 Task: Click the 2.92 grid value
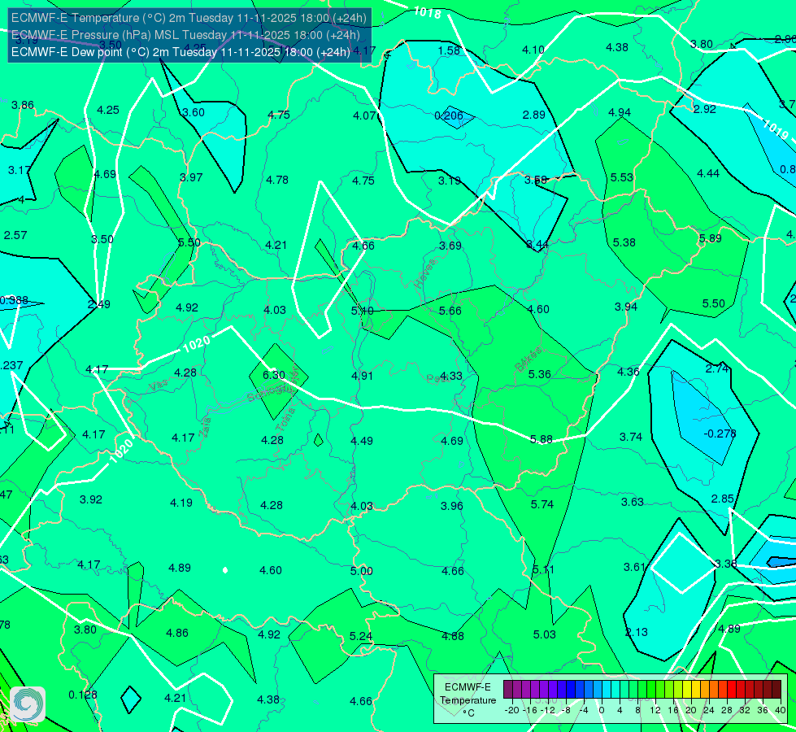(705, 109)
